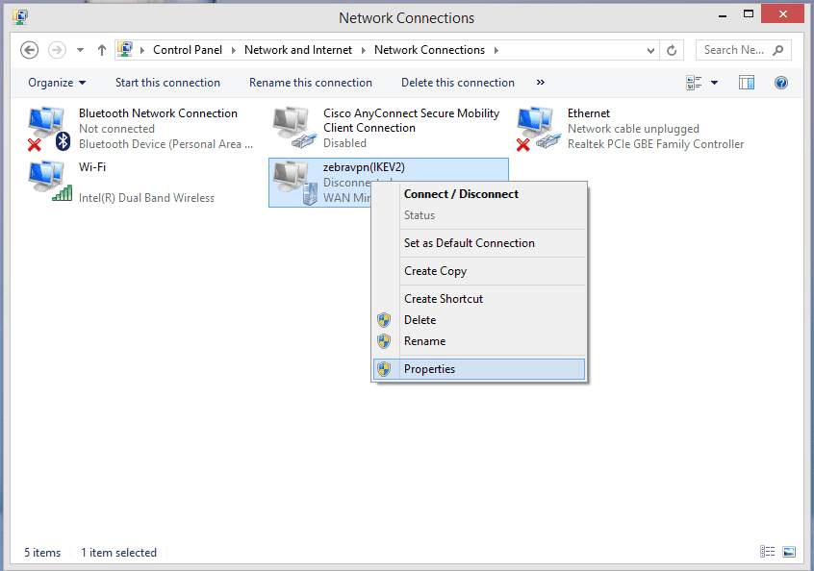Click the Wi-Fi connection name
The image size is (814, 571).
(x=91, y=167)
